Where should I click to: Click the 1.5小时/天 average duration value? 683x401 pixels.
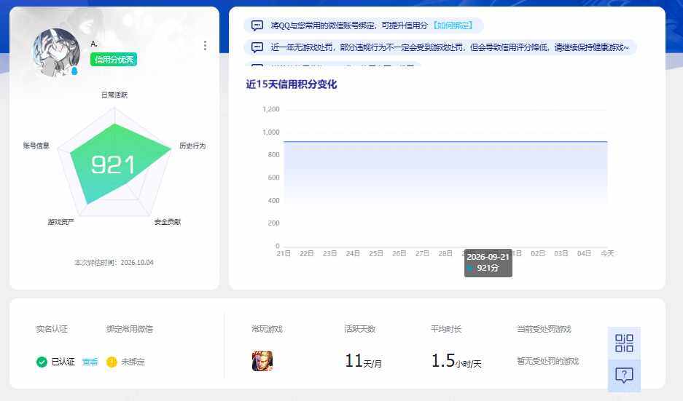(x=456, y=361)
